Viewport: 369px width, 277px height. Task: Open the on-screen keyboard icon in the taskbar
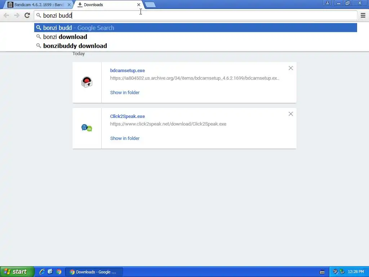(322, 272)
